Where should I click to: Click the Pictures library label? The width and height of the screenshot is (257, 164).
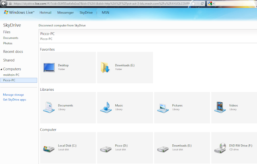click(177, 106)
